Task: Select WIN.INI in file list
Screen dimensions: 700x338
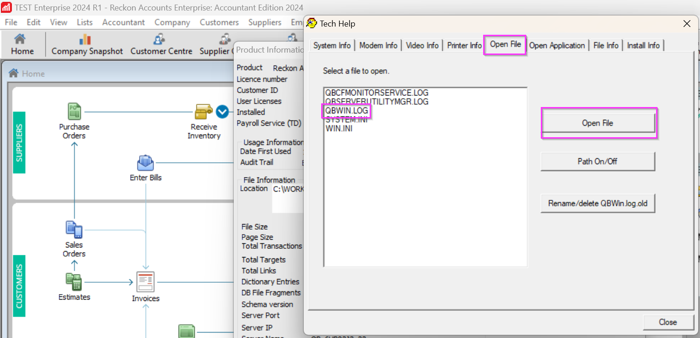Action: coord(339,129)
